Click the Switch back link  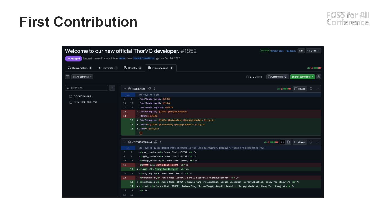coord(277,51)
